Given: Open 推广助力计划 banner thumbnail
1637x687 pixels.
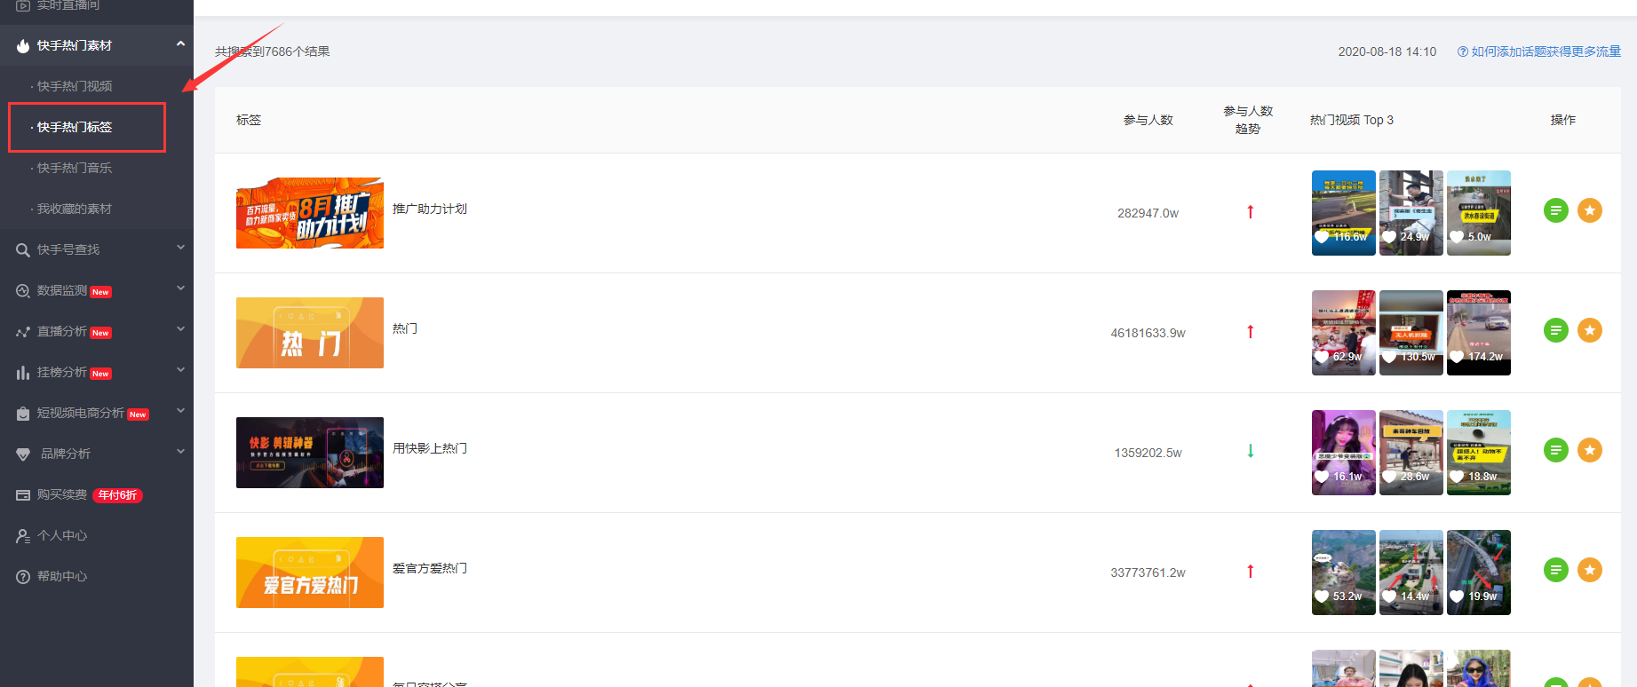Looking at the screenshot, I should pos(310,213).
